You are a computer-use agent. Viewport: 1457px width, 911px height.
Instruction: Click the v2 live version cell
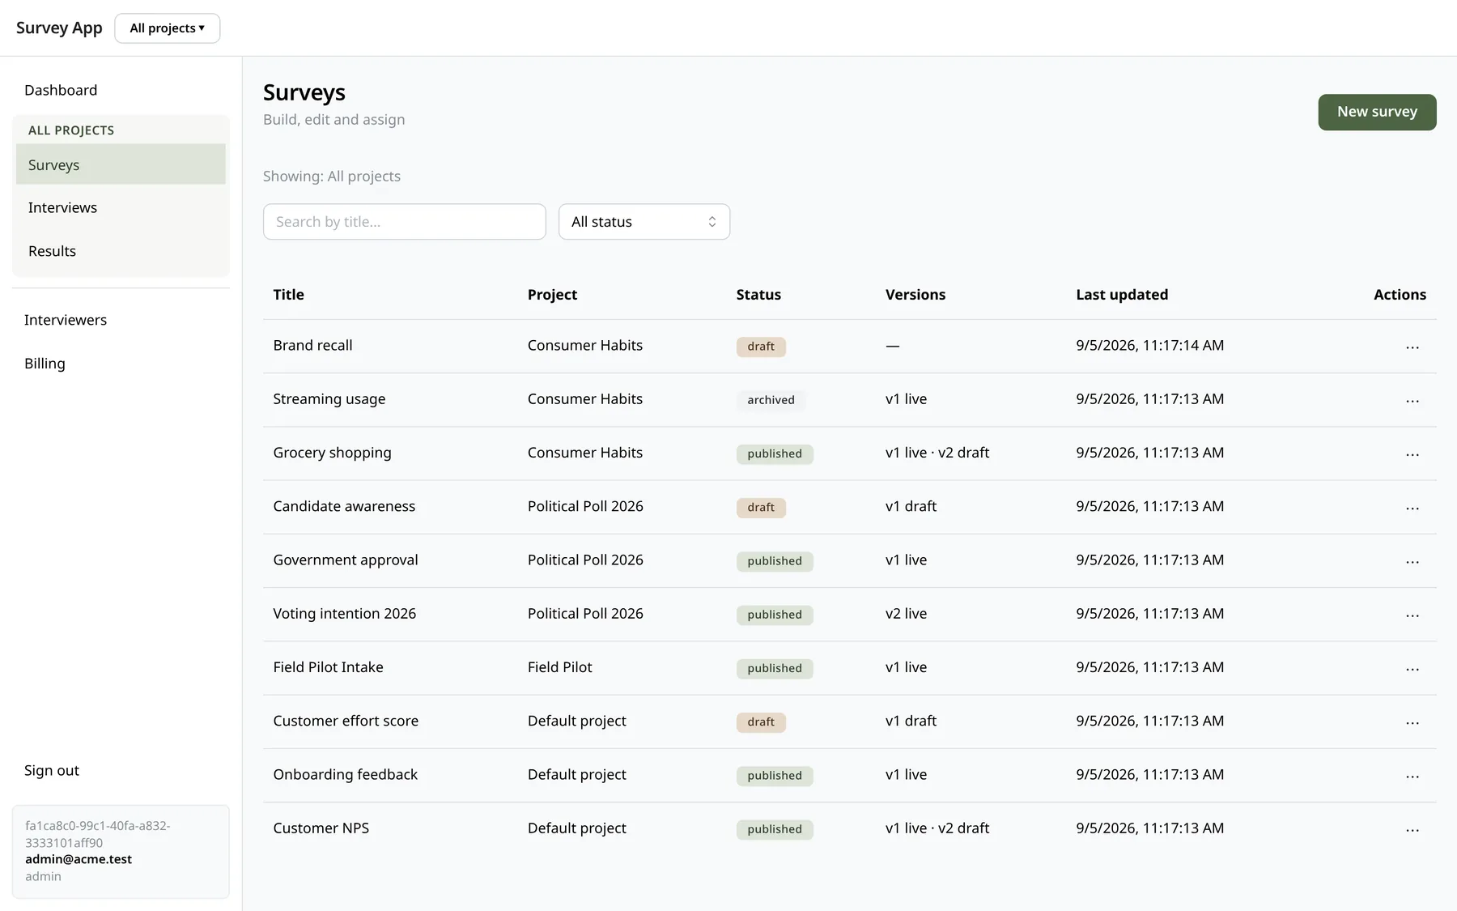click(x=906, y=614)
